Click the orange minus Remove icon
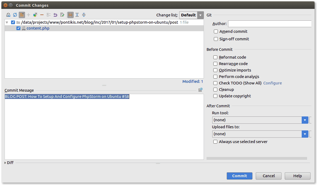 [42, 15]
